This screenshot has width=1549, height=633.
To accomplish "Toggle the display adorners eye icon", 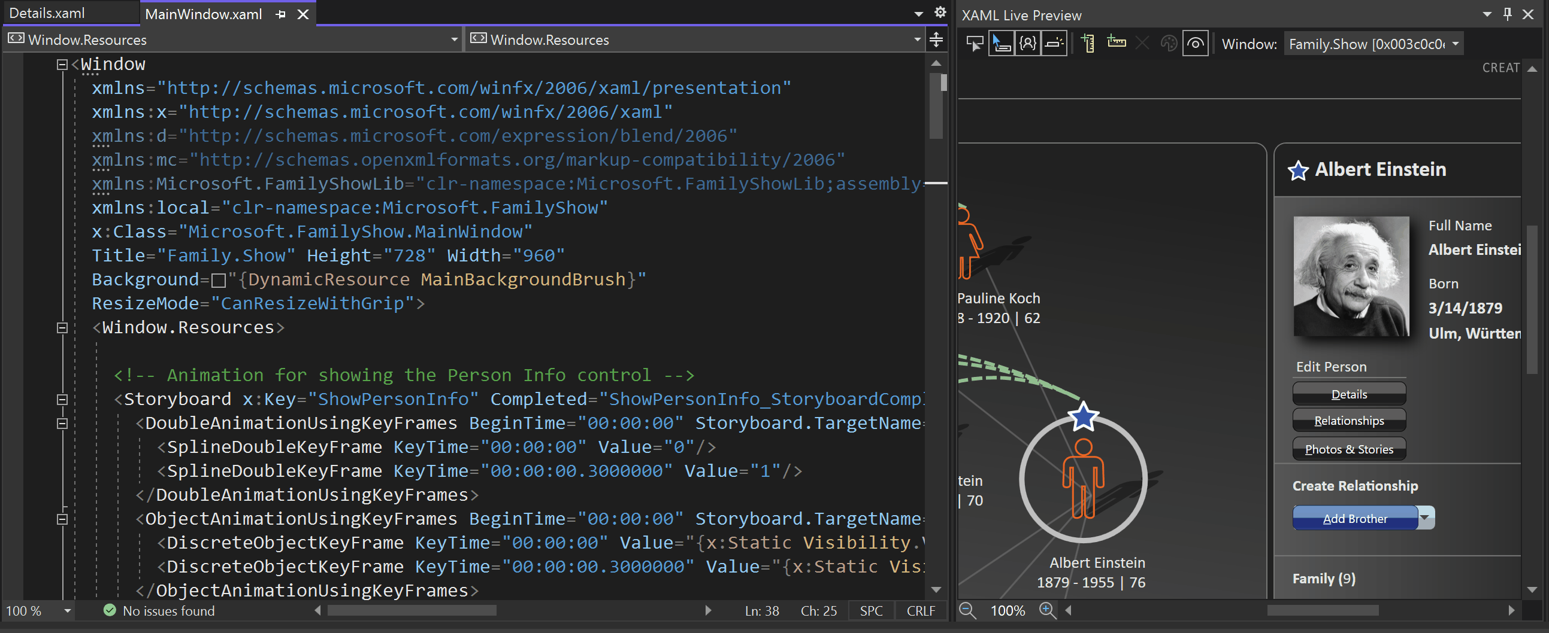I will pos(1196,42).
